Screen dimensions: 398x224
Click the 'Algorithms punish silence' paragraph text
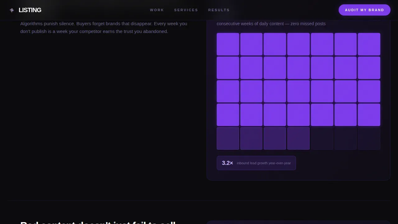[x=104, y=27]
